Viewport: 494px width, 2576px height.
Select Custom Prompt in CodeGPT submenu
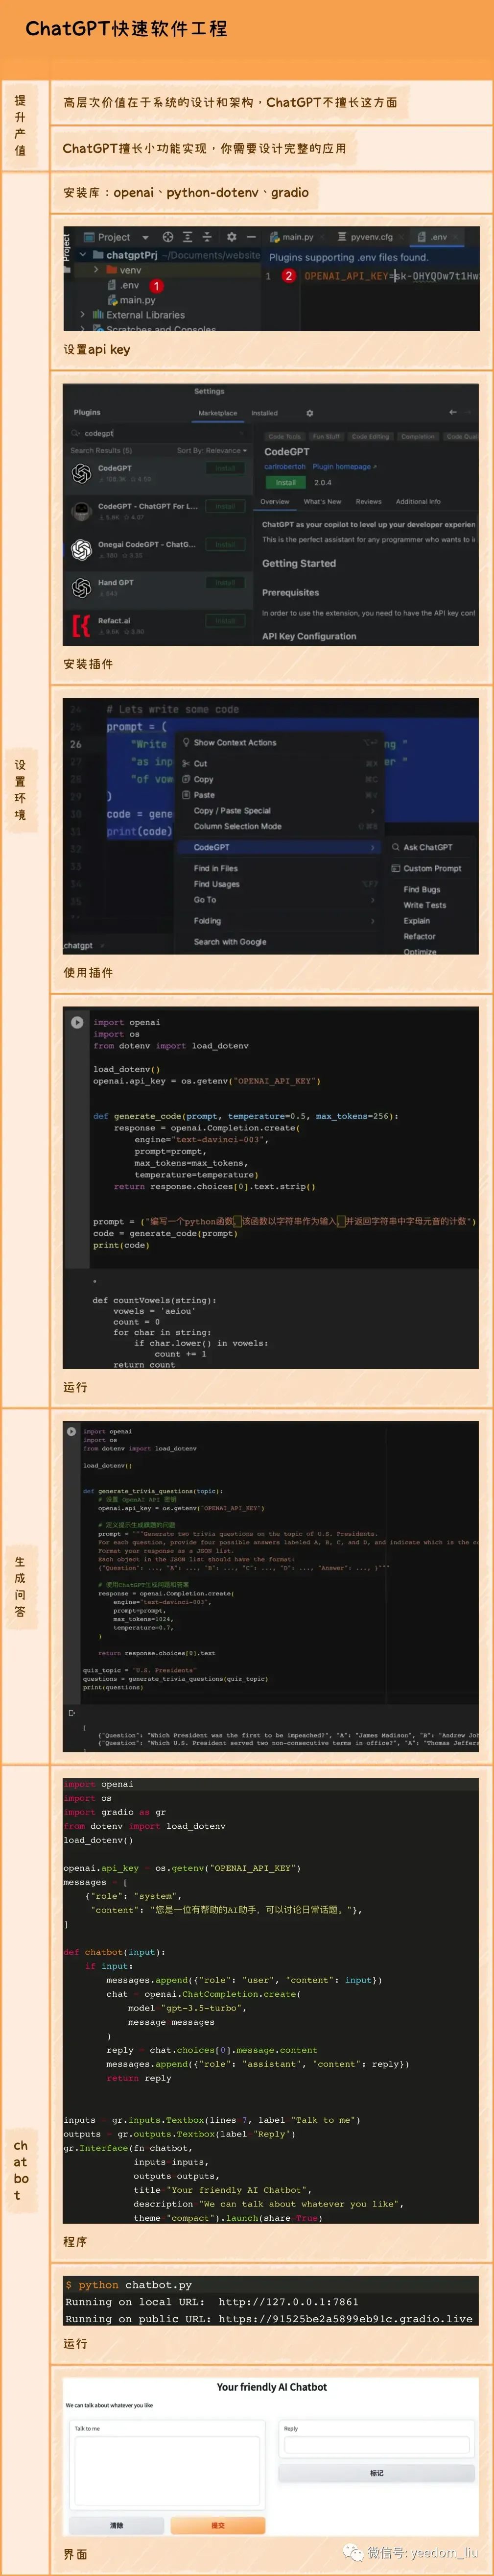click(x=431, y=868)
